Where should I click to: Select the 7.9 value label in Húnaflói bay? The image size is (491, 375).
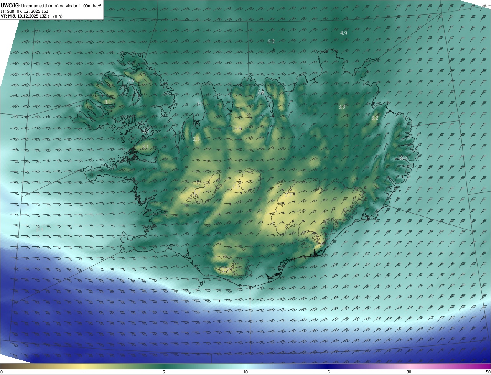click(200, 104)
